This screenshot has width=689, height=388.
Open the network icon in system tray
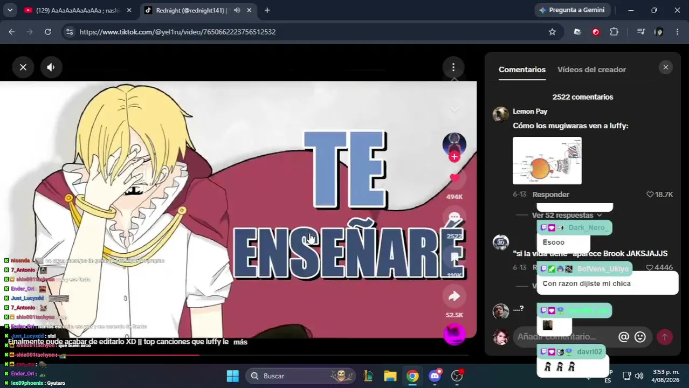pyautogui.click(x=626, y=376)
